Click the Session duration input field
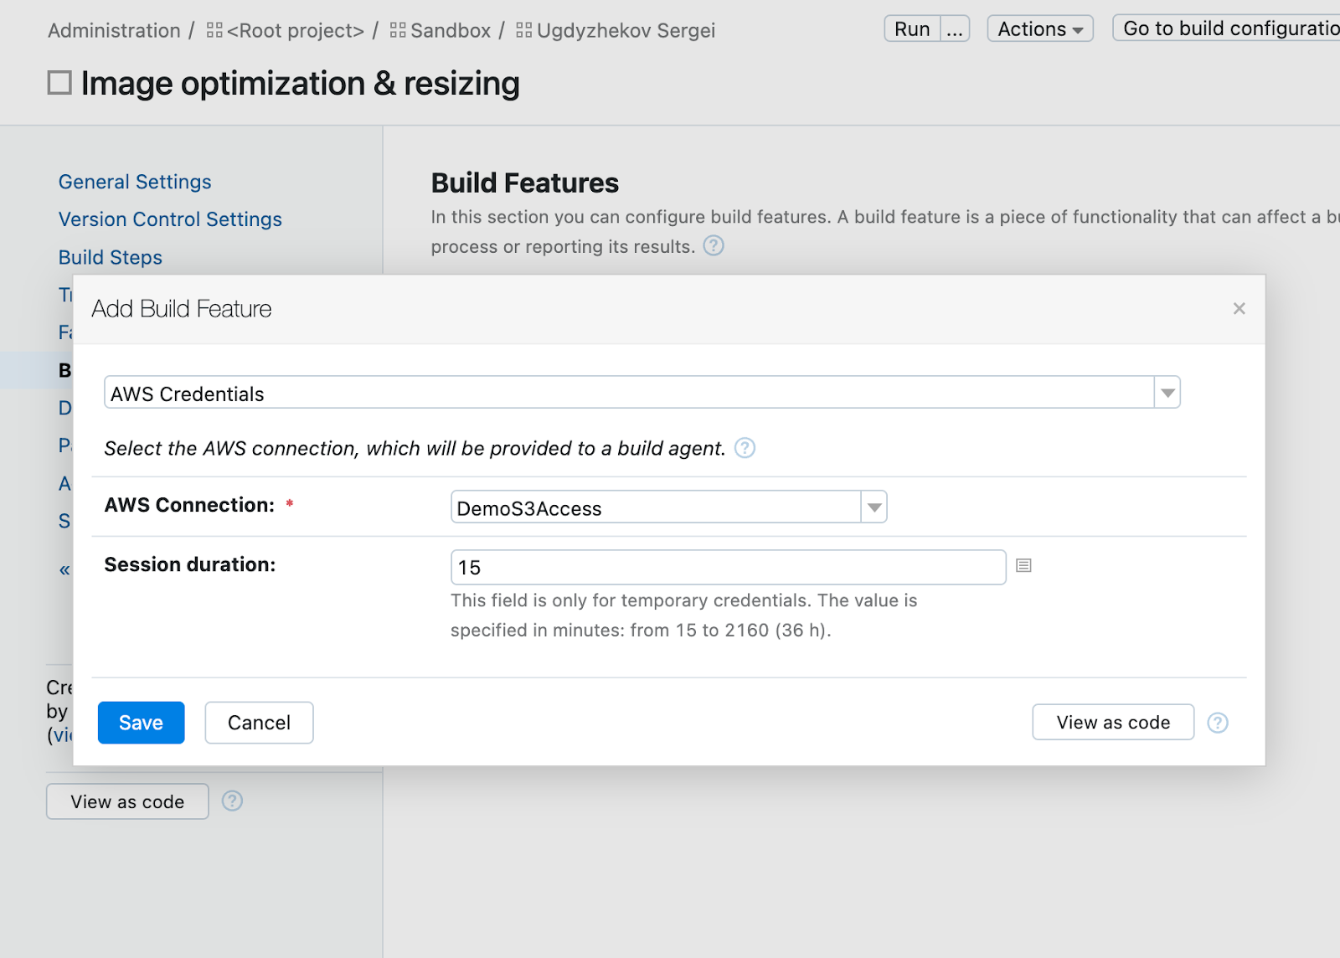This screenshot has width=1340, height=958. (727, 568)
